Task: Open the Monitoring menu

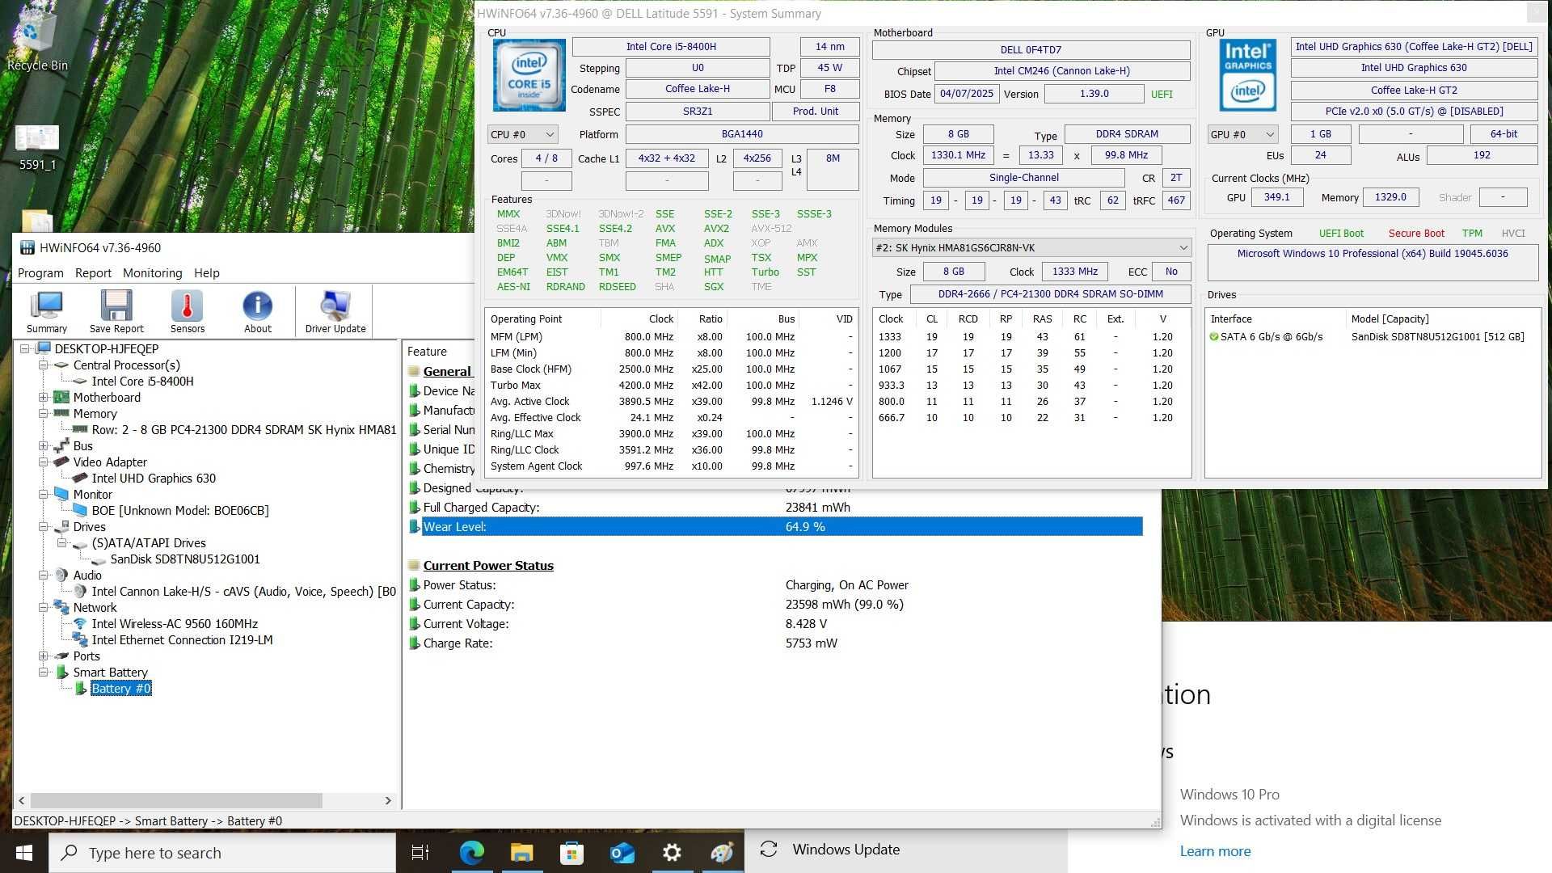Action: click(x=153, y=273)
